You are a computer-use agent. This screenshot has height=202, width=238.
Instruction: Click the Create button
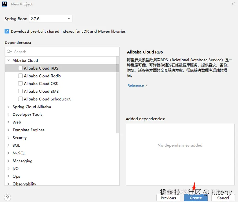click(x=196, y=198)
